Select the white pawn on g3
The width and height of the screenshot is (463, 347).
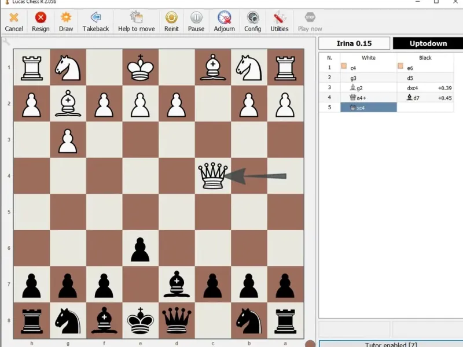pos(68,140)
